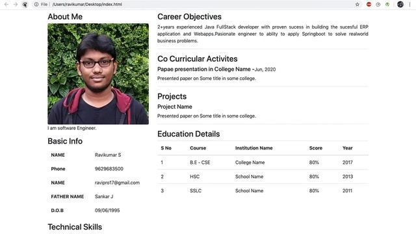This screenshot has height=234, width=416.
Task: Open the red extension icon in toolbar
Action: [369, 5]
